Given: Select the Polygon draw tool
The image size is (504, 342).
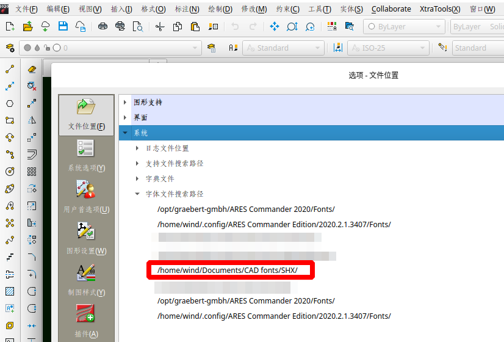Looking at the screenshot, I should pos(10,104).
